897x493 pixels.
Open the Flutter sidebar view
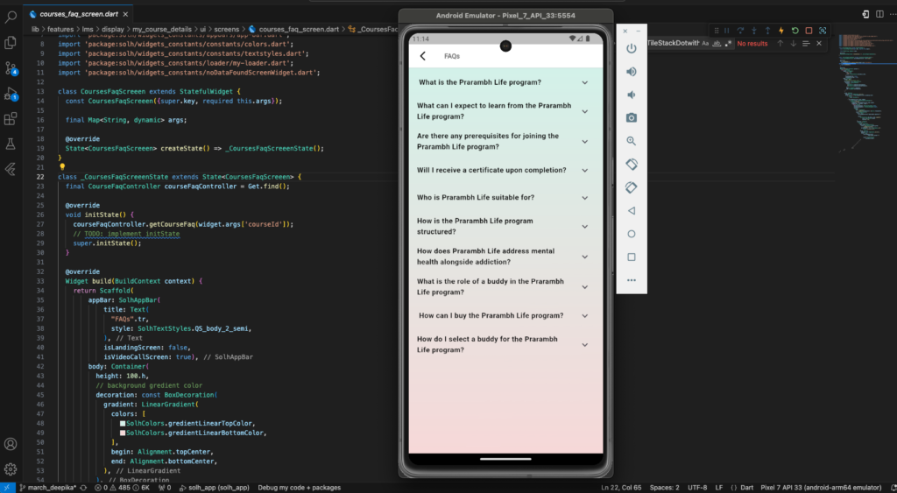pos(11,169)
